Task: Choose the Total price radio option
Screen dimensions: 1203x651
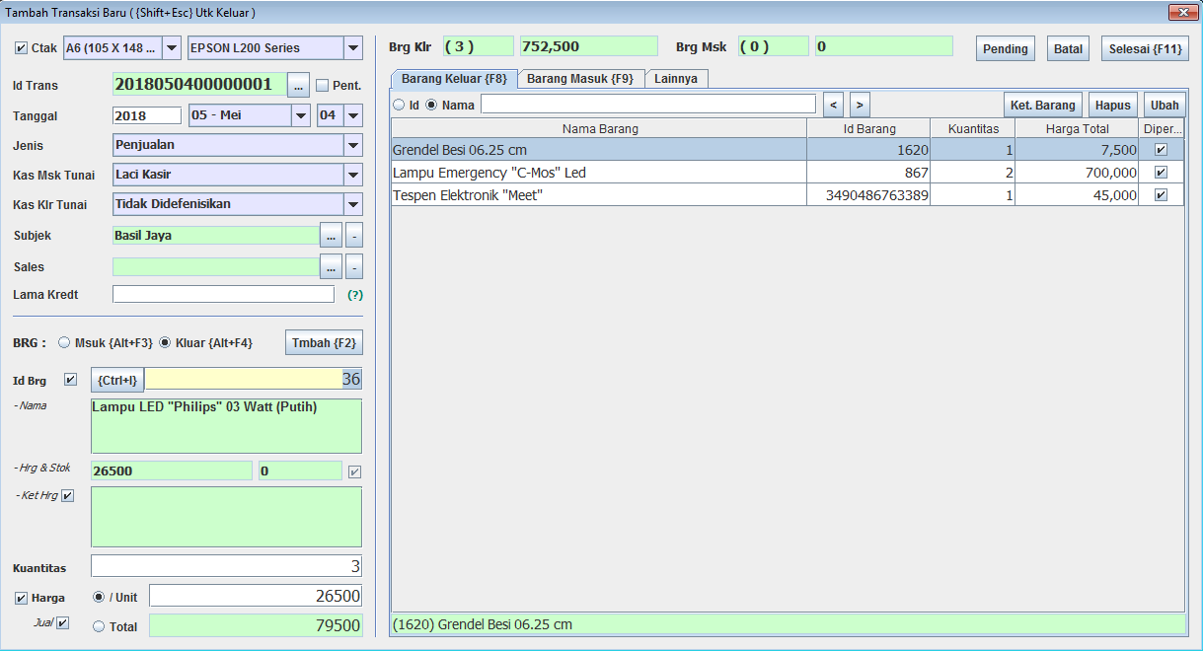Action: 99,626
